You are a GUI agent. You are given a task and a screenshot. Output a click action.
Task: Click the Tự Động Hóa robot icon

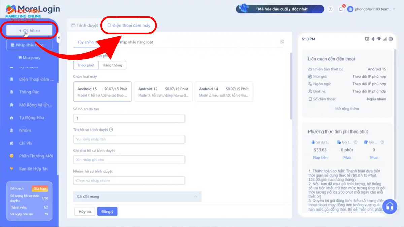(12, 118)
